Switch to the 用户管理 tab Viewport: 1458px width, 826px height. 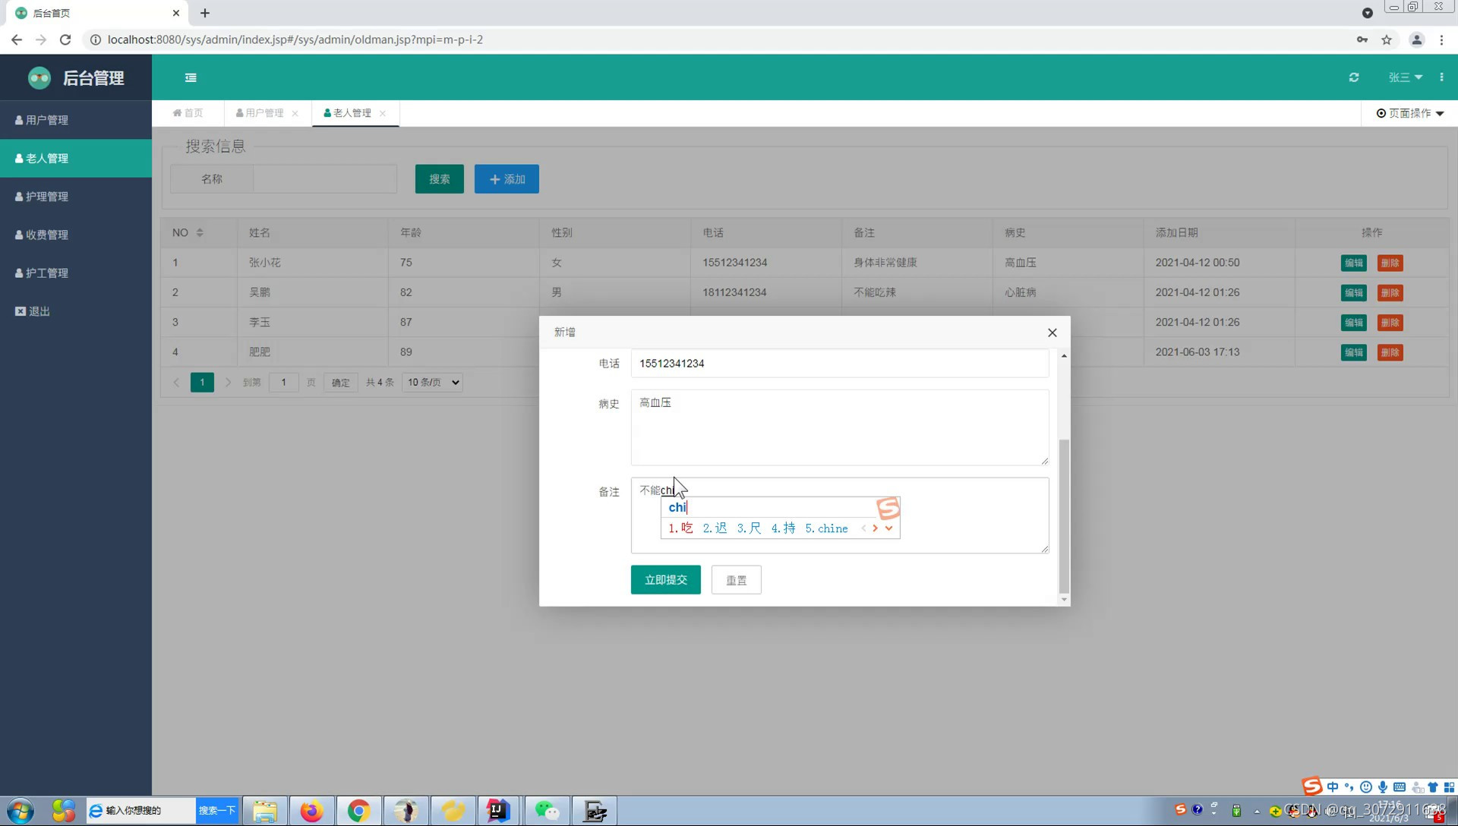pyautogui.click(x=260, y=113)
